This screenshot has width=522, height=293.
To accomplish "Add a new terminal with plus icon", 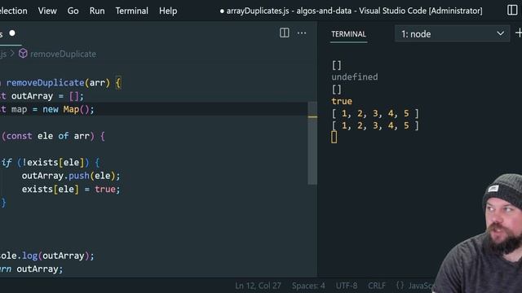I will [x=519, y=33].
